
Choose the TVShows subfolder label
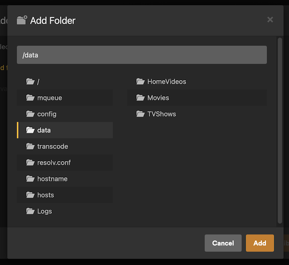[162, 114]
